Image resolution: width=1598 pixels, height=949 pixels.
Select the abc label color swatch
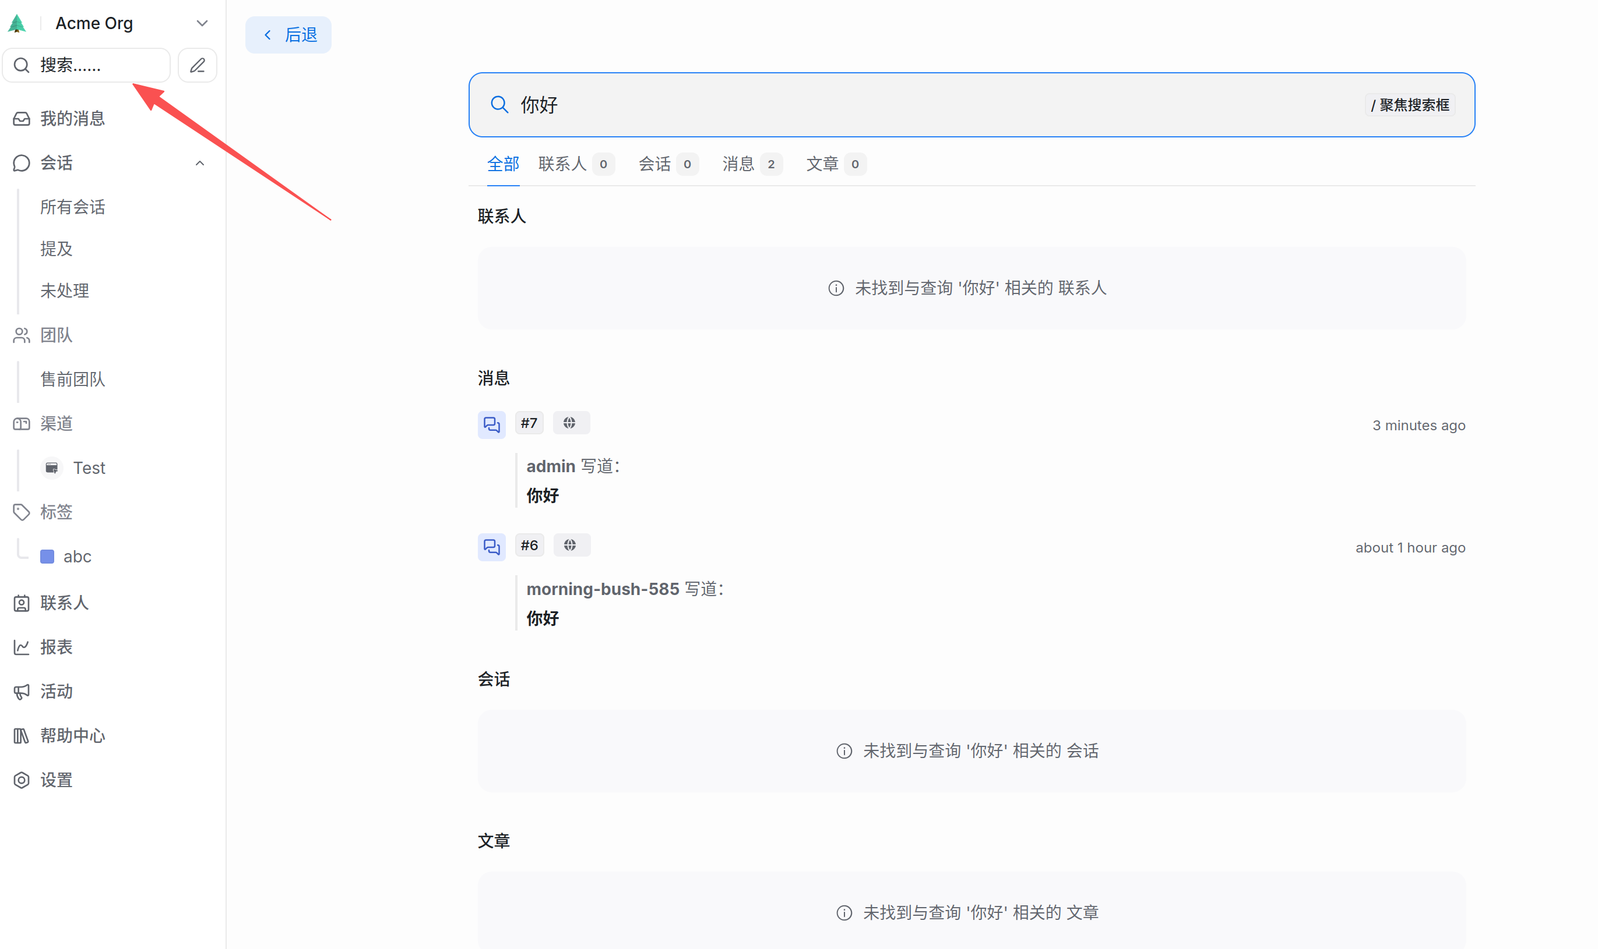tap(47, 557)
